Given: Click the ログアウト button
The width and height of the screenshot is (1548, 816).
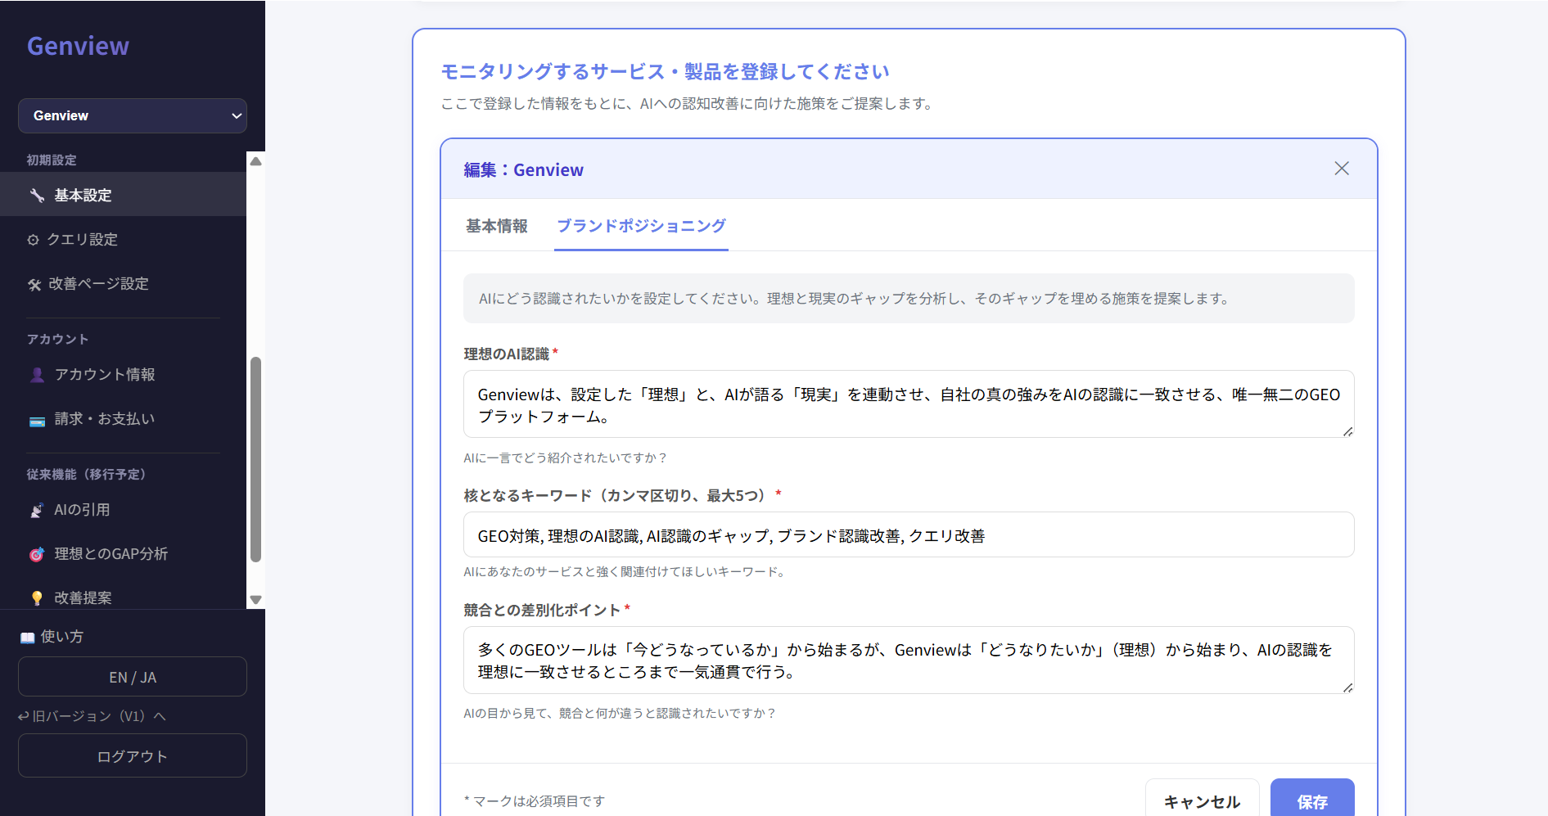Looking at the screenshot, I should pyautogui.click(x=133, y=755).
